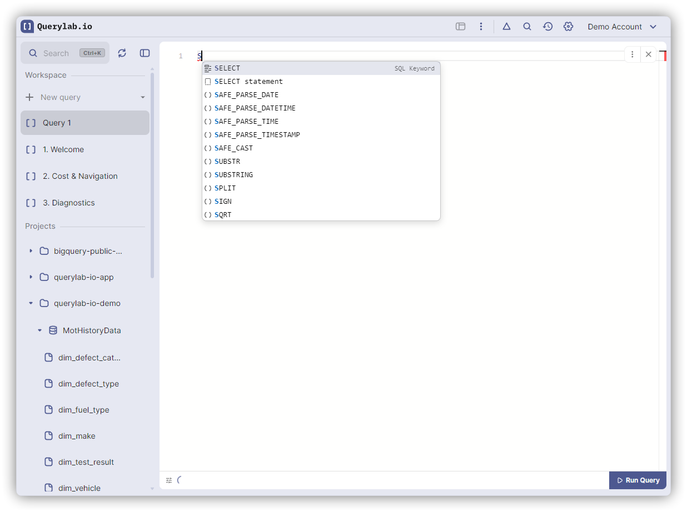
Task: Open the Demo Account dropdown
Action: point(622,27)
